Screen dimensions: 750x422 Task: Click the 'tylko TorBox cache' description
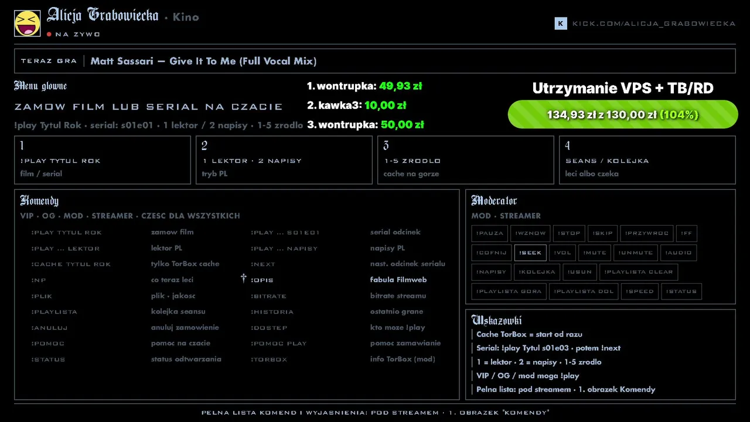185,264
